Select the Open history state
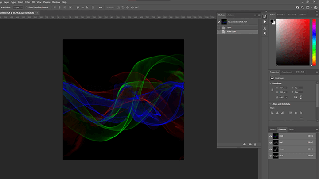Image resolution: width=319 pixels, height=179 pixels. [237, 27]
